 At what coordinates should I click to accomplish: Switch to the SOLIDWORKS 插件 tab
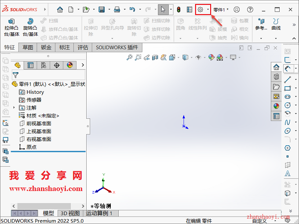tap(117, 48)
